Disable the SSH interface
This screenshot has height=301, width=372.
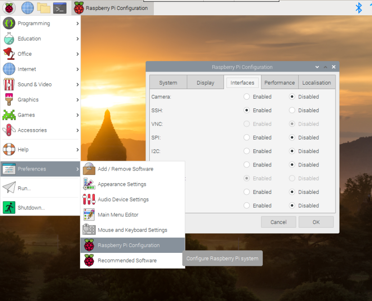tap(292, 110)
